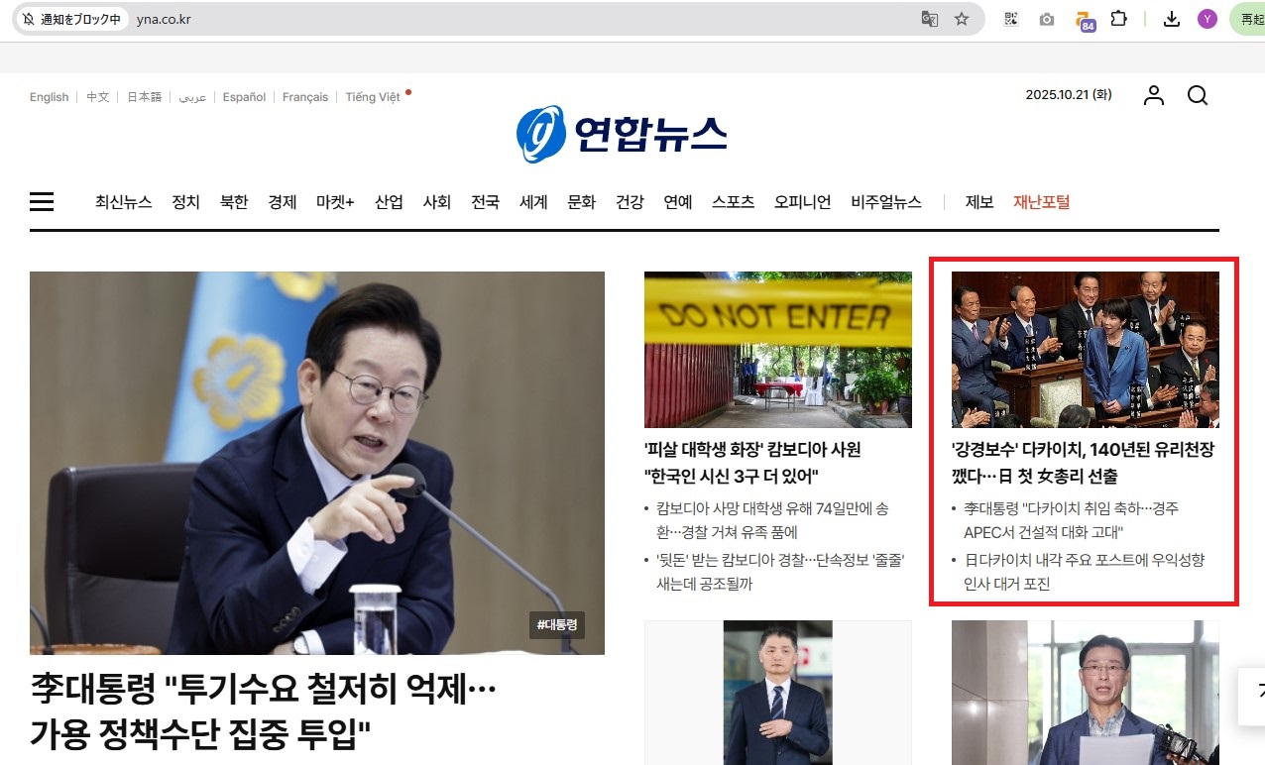Open the 스포츠 menu item

tap(733, 202)
